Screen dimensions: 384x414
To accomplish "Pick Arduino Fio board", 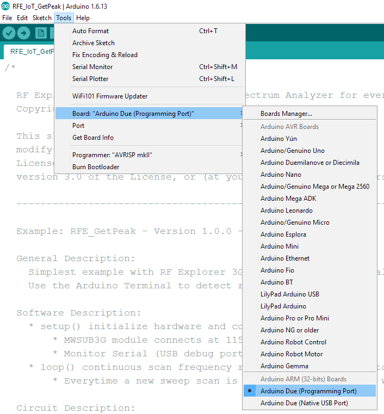I will [310, 270].
